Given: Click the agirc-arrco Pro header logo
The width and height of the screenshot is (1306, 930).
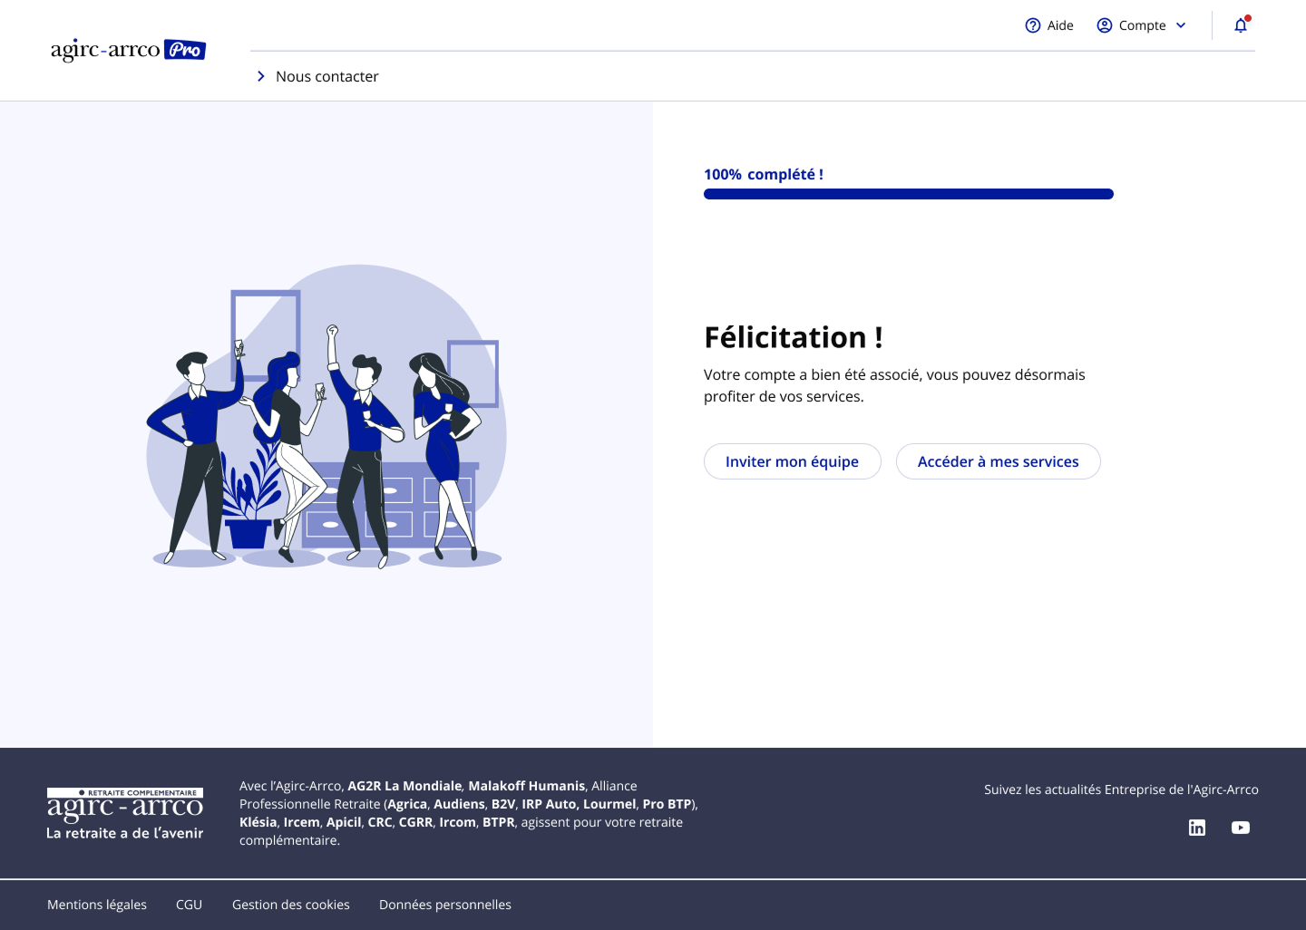Looking at the screenshot, I should point(128,50).
